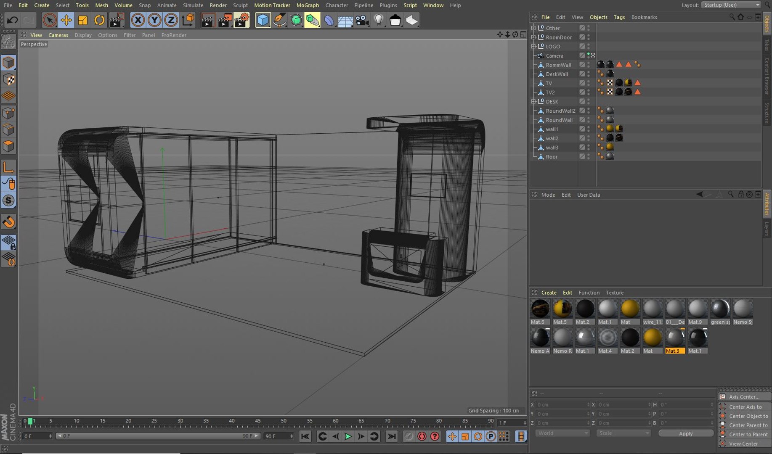Toggle the Y axis lock

point(154,20)
